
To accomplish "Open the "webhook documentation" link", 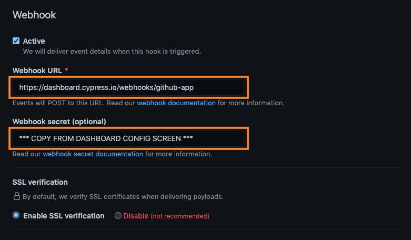I will (176, 103).
